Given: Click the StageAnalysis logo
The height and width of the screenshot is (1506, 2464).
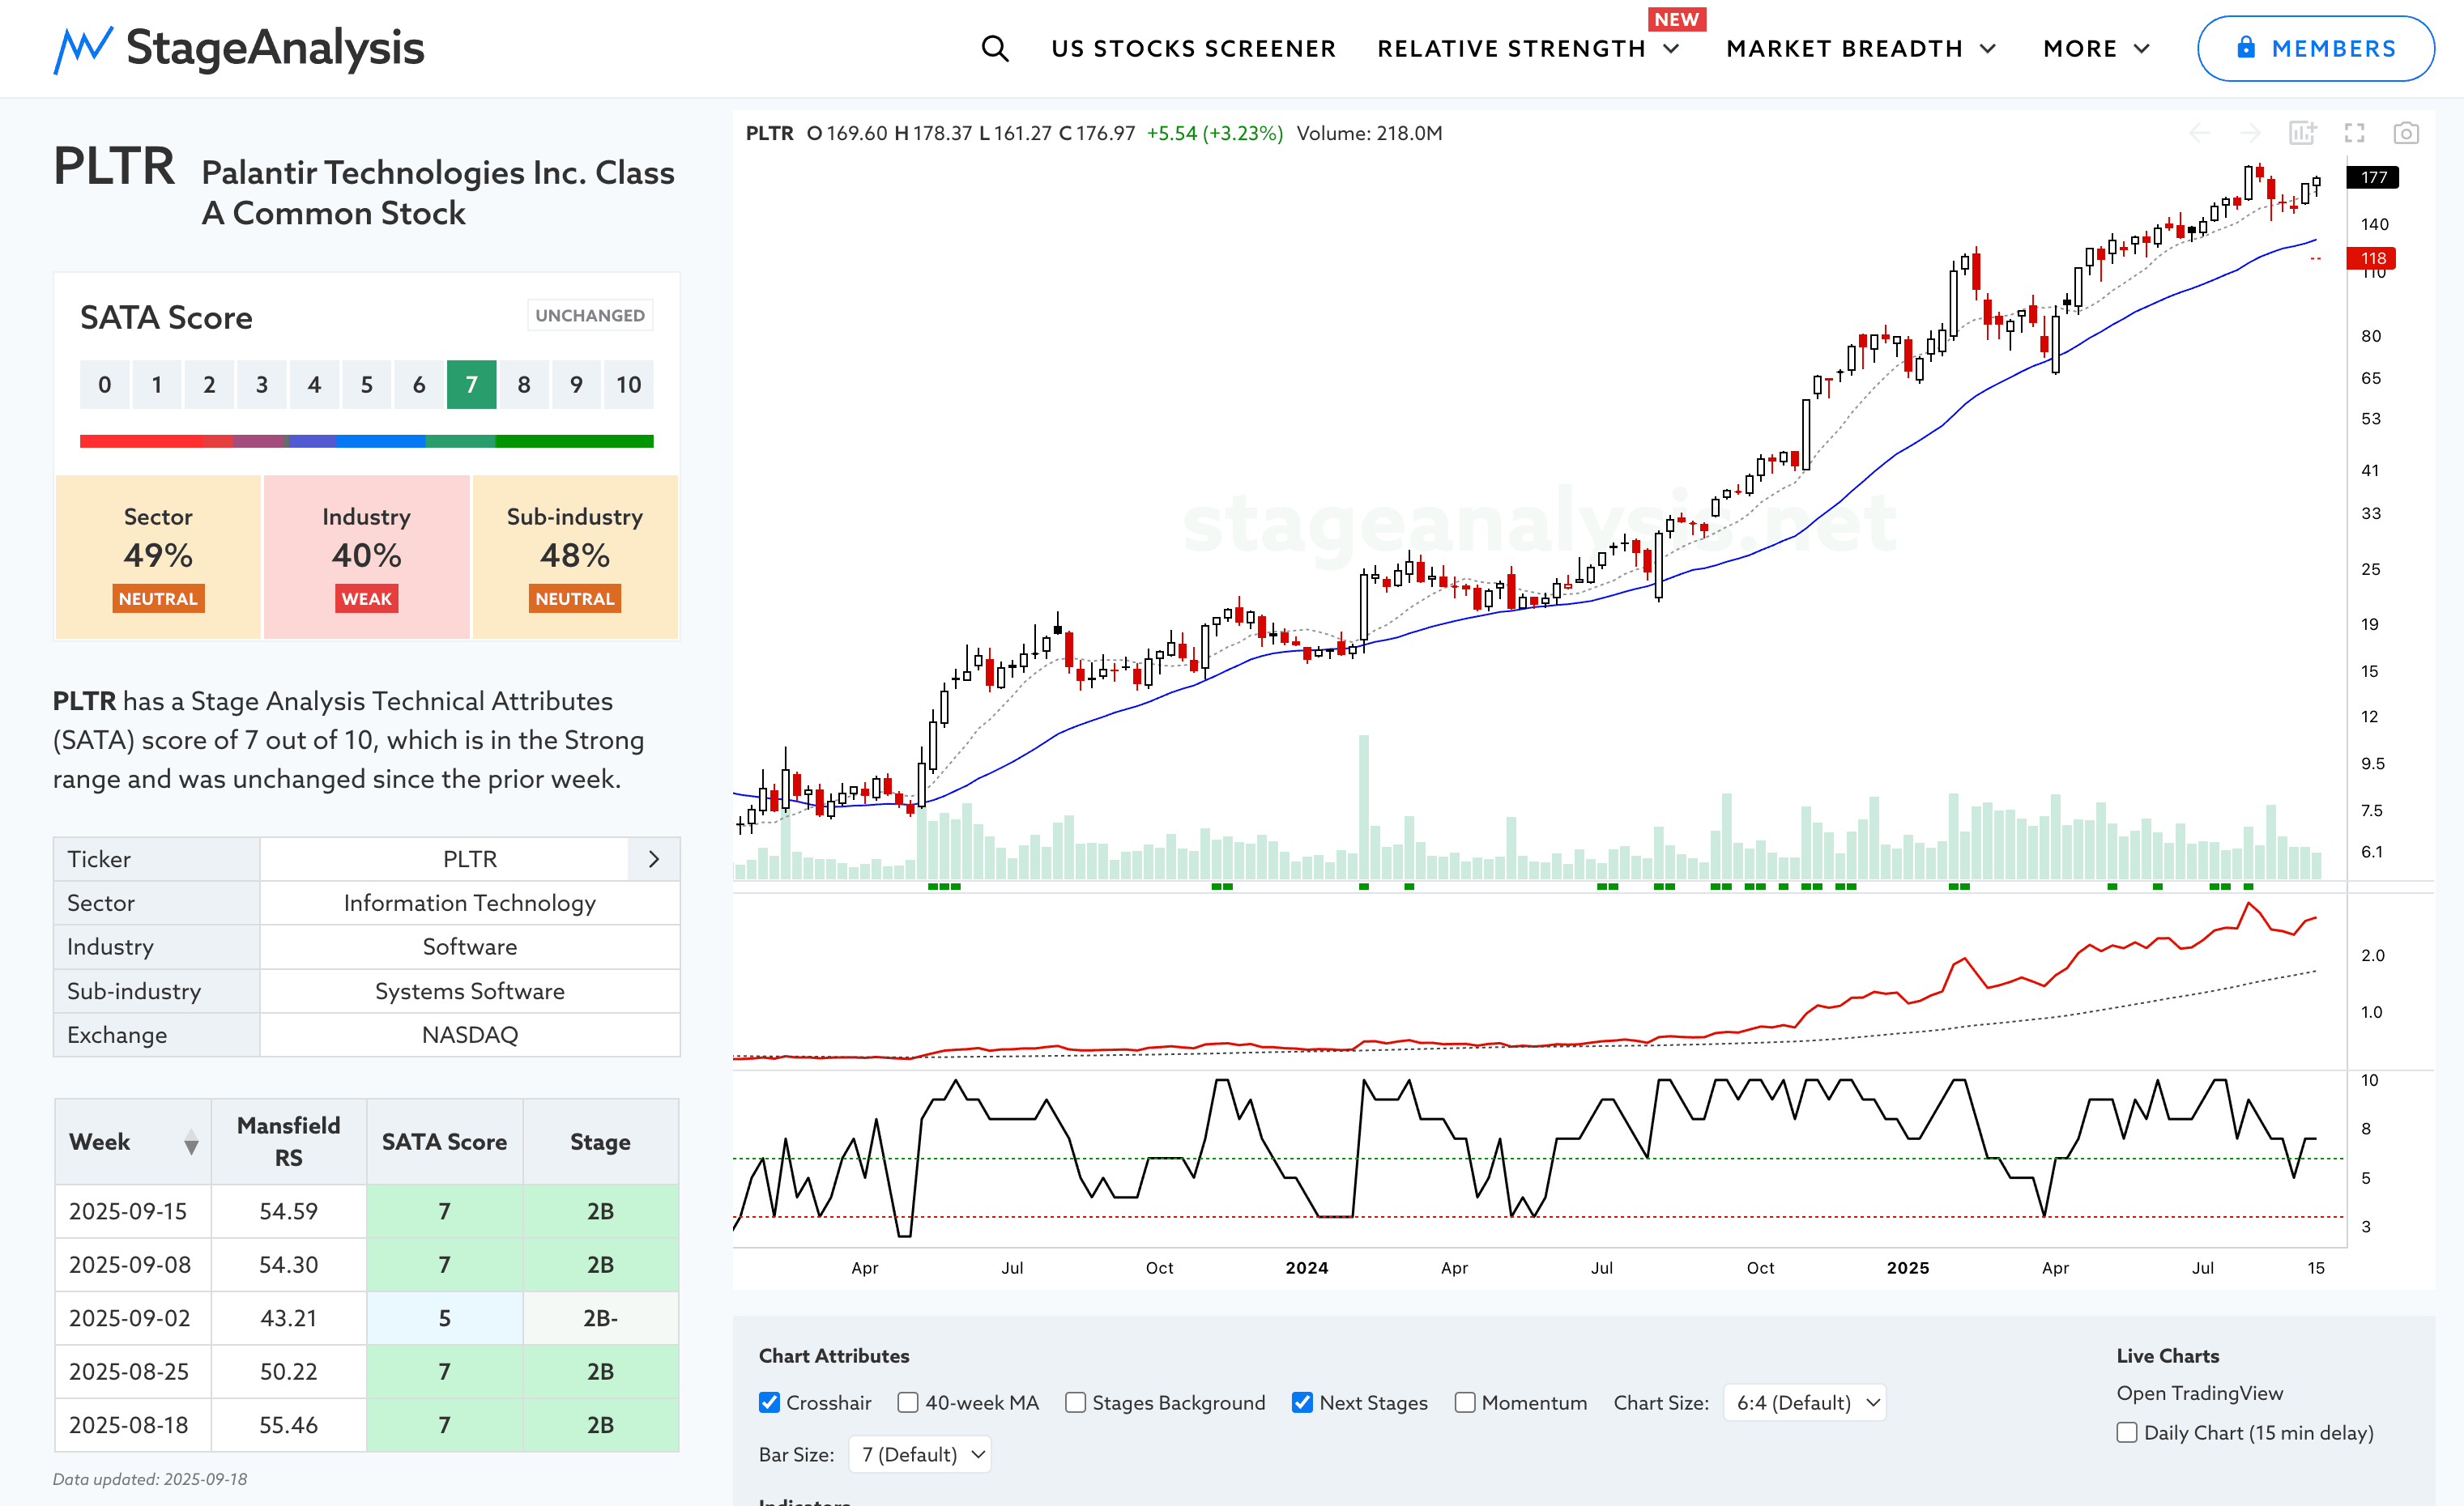Looking at the screenshot, I should point(239,48).
